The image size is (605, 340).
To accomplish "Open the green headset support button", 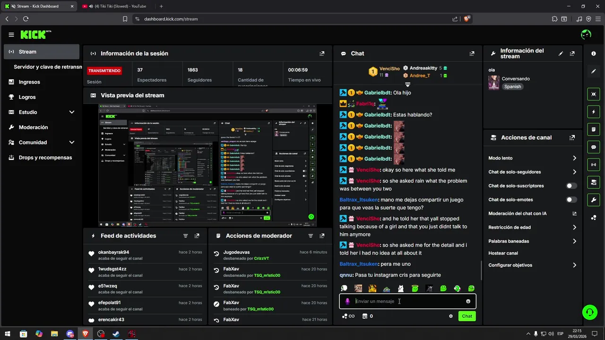I will [x=589, y=312].
